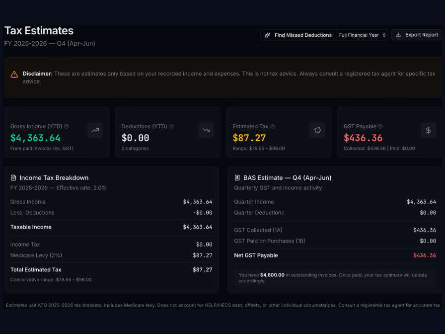This screenshot has width=445, height=334.
Task: Click the Income Tax $0.00 amount
Action: [204, 245]
